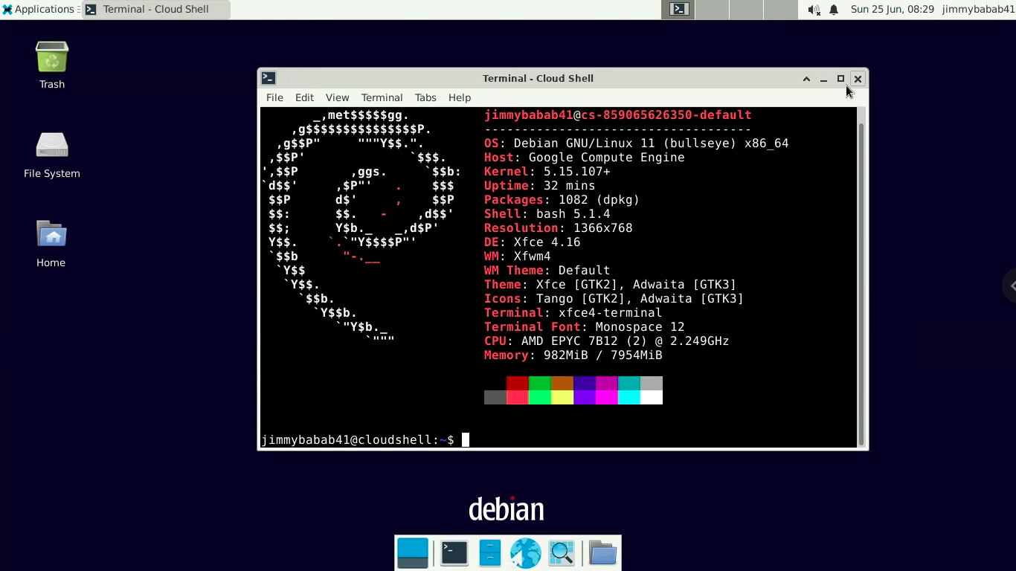The height and width of the screenshot is (571, 1016).
Task: Click the WM Theme value 'Default'
Action: pyautogui.click(x=584, y=271)
